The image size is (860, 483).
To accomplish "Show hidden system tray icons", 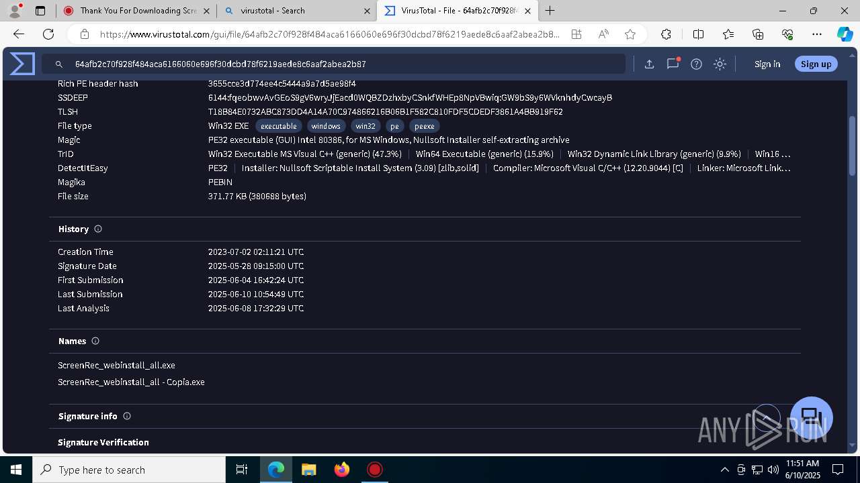I will [724, 470].
